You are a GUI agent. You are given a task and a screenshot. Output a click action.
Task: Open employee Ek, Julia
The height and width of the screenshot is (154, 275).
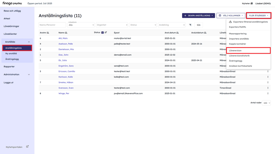[x=63, y=60]
